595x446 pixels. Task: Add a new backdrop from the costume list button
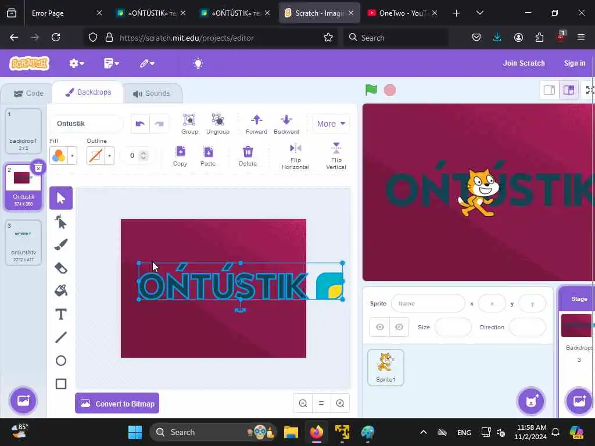[x=23, y=400]
